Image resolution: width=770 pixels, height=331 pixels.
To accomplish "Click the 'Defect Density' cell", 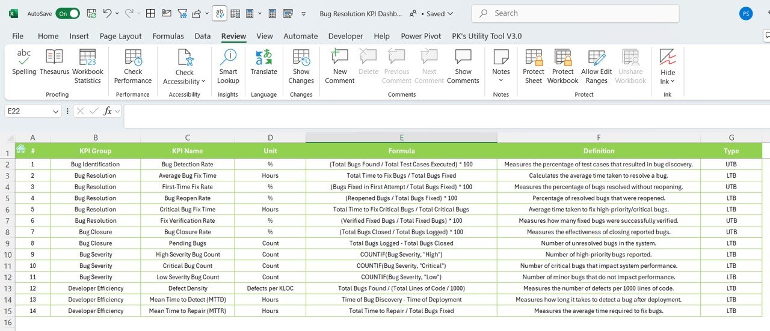I will (x=188, y=288).
